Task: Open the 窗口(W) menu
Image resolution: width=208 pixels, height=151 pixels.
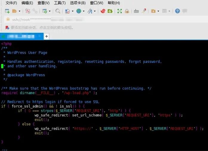Action: (x=97, y=3)
